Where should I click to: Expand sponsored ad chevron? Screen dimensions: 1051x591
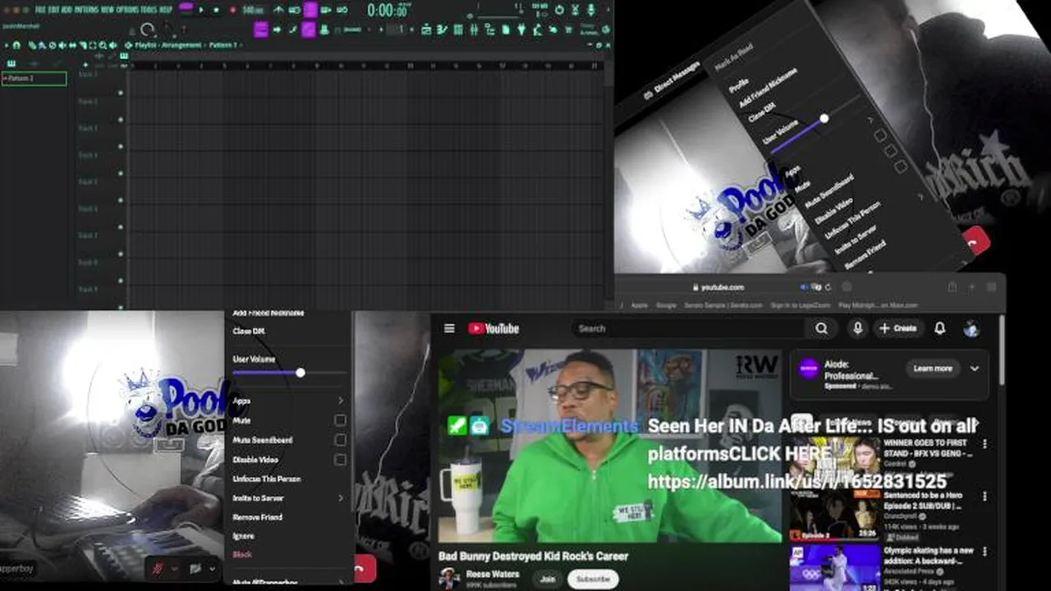tap(975, 369)
